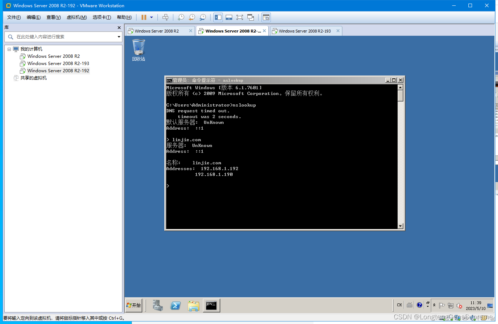Open the 帮助(H) menu

[124, 17]
